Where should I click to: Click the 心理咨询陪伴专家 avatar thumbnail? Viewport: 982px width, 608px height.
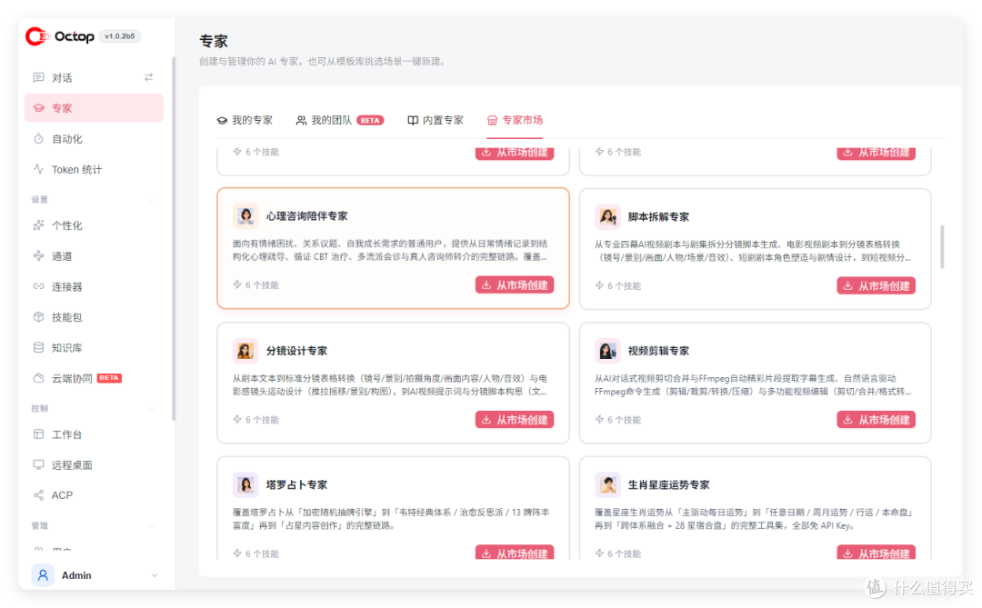(245, 216)
